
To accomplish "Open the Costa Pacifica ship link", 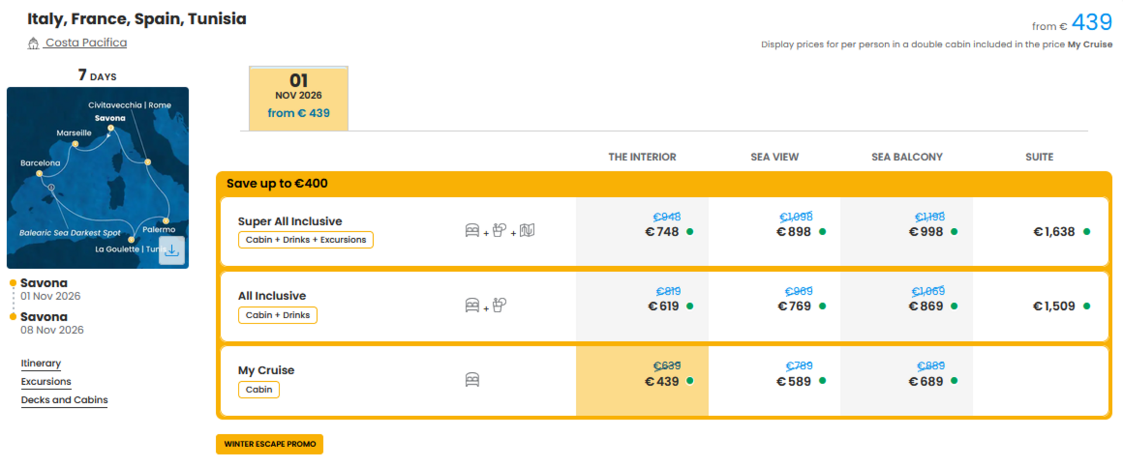I will [86, 43].
